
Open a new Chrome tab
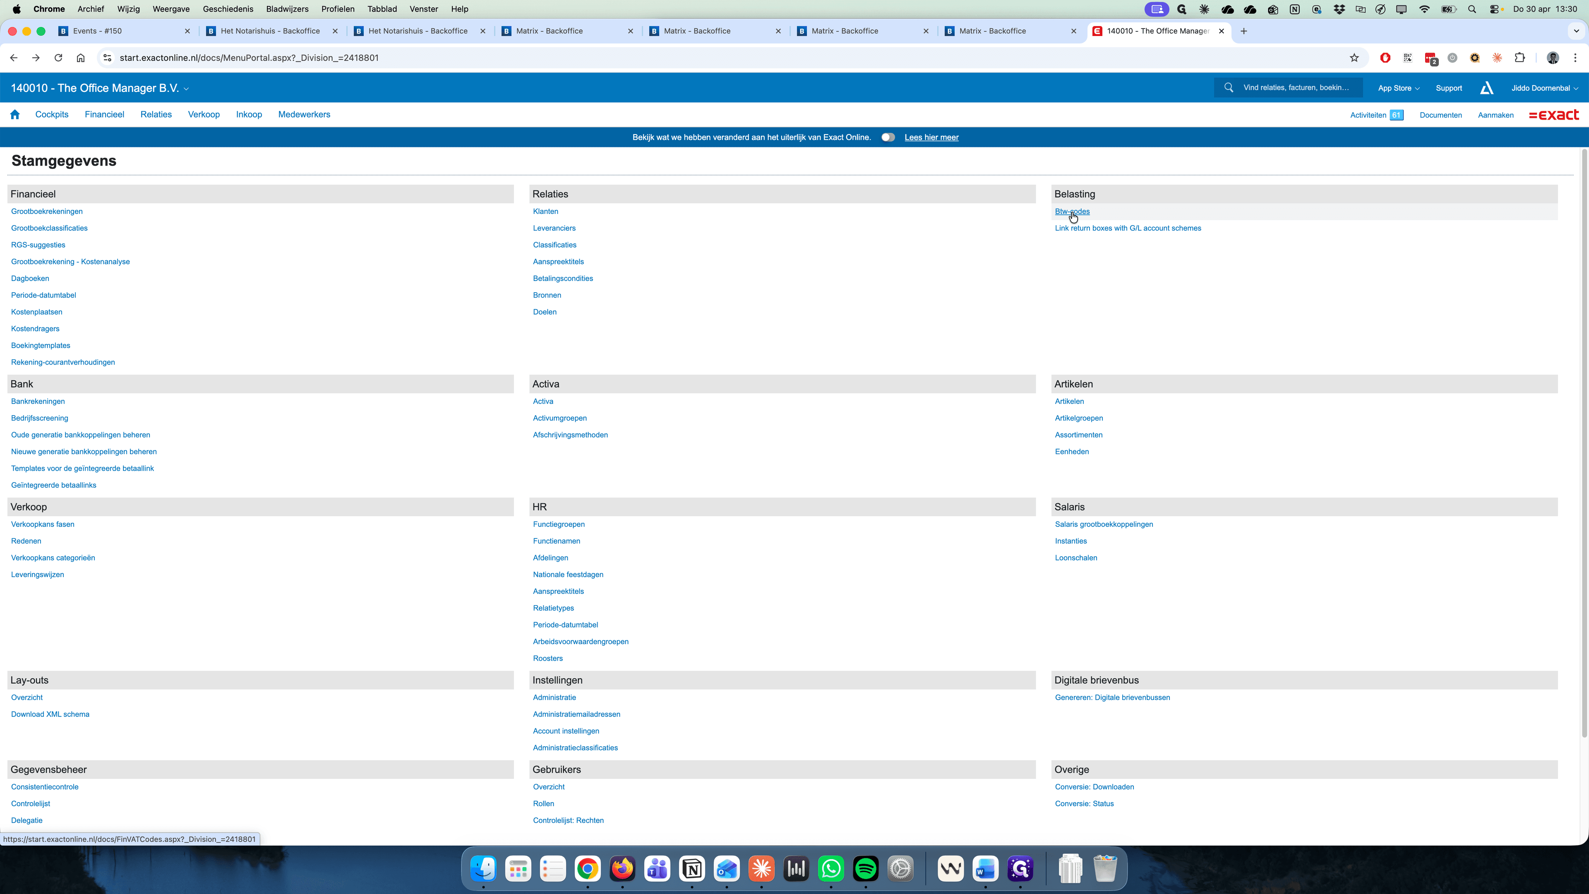tap(1243, 31)
